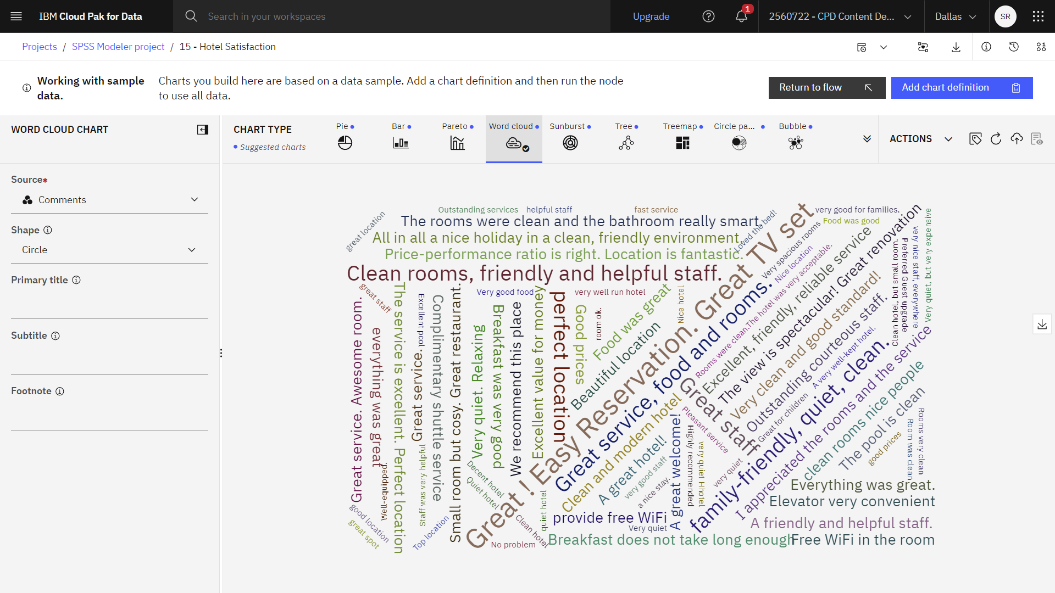Click 'provide free WiFi' in word cloud

(x=609, y=518)
